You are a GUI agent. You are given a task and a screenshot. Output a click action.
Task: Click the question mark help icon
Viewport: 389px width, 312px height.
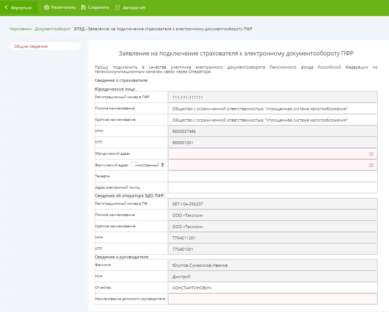(x=162, y=165)
